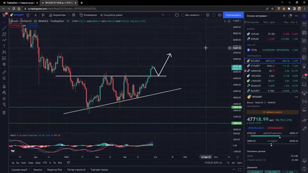
Task: Select NEARUSDT row in the watchlist
Action: (272, 86)
